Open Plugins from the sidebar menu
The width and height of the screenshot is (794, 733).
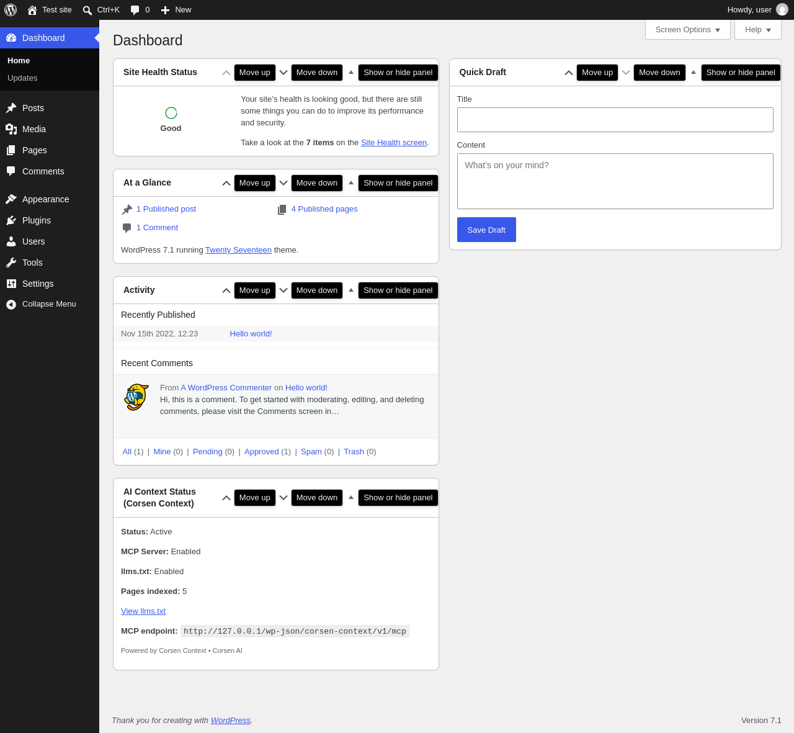tap(50, 220)
